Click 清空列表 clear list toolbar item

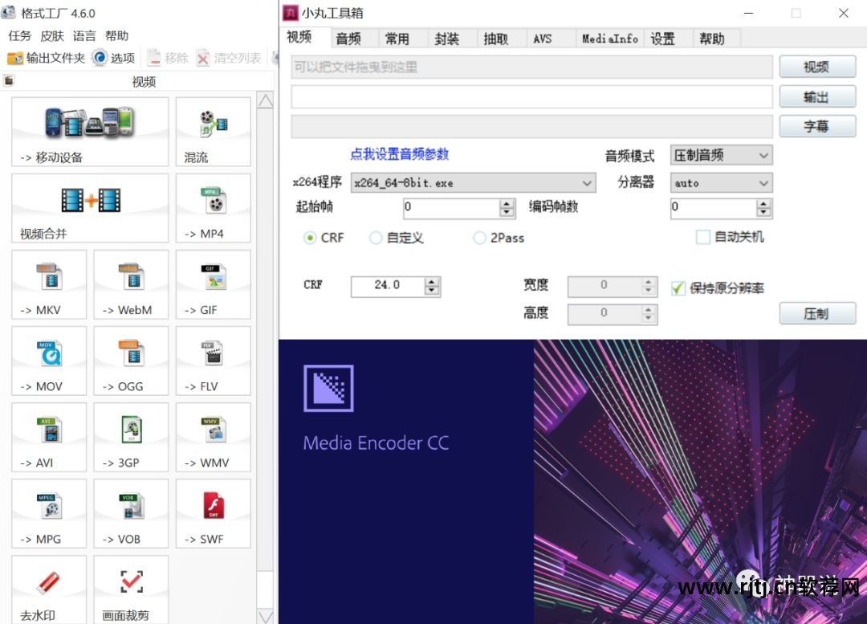pyautogui.click(x=230, y=58)
